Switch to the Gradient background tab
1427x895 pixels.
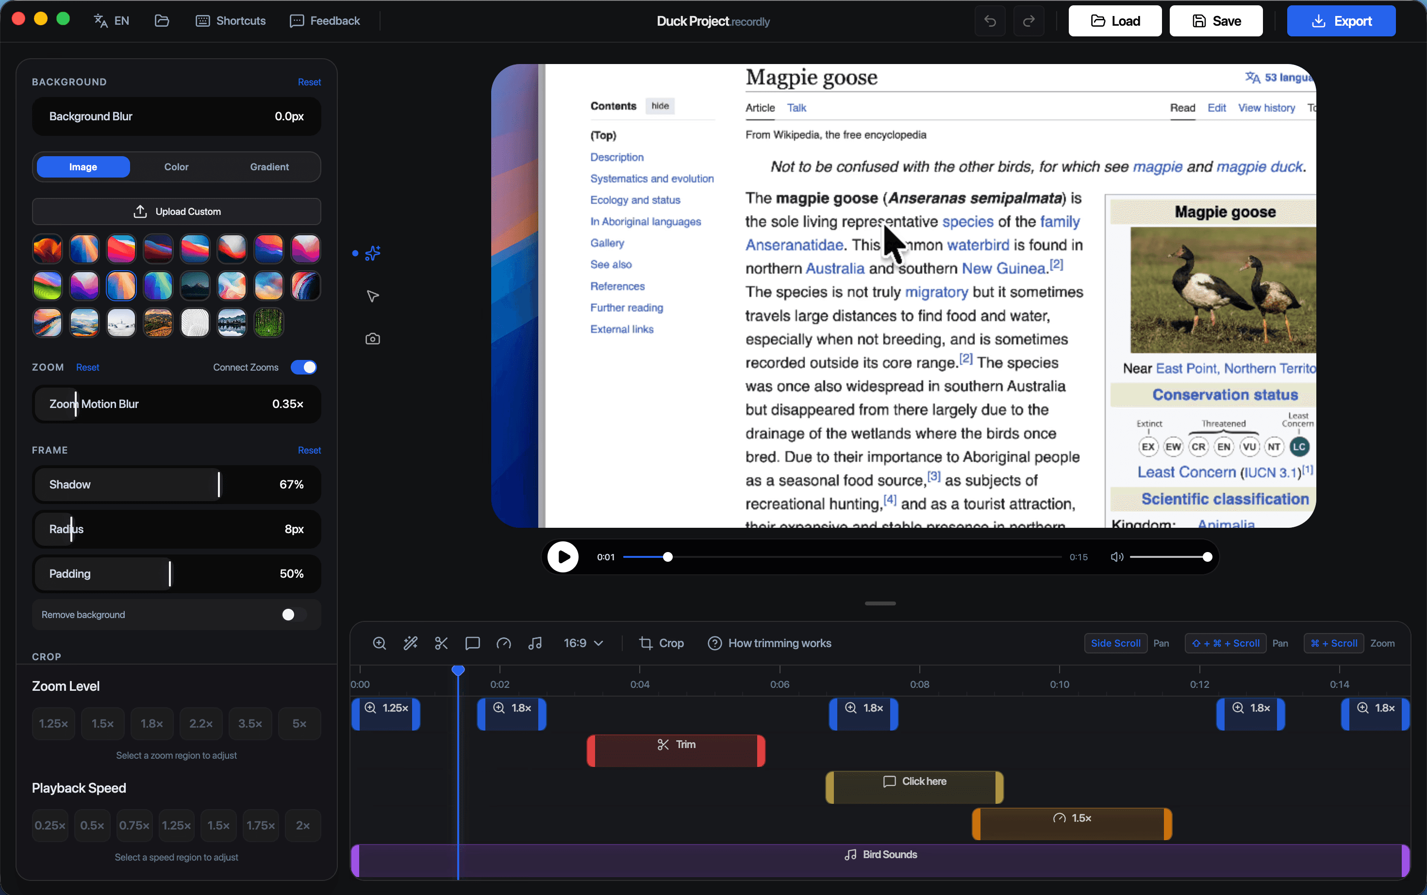click(269, 167)
